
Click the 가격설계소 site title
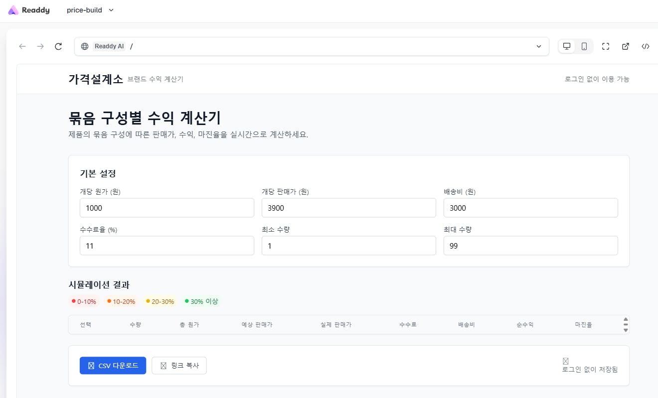click(x=96, y=79)
